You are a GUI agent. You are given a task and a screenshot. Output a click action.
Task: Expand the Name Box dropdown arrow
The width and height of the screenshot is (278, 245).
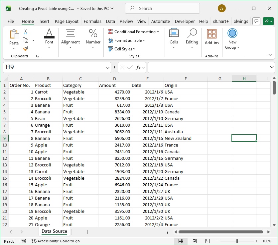point(107,68)
